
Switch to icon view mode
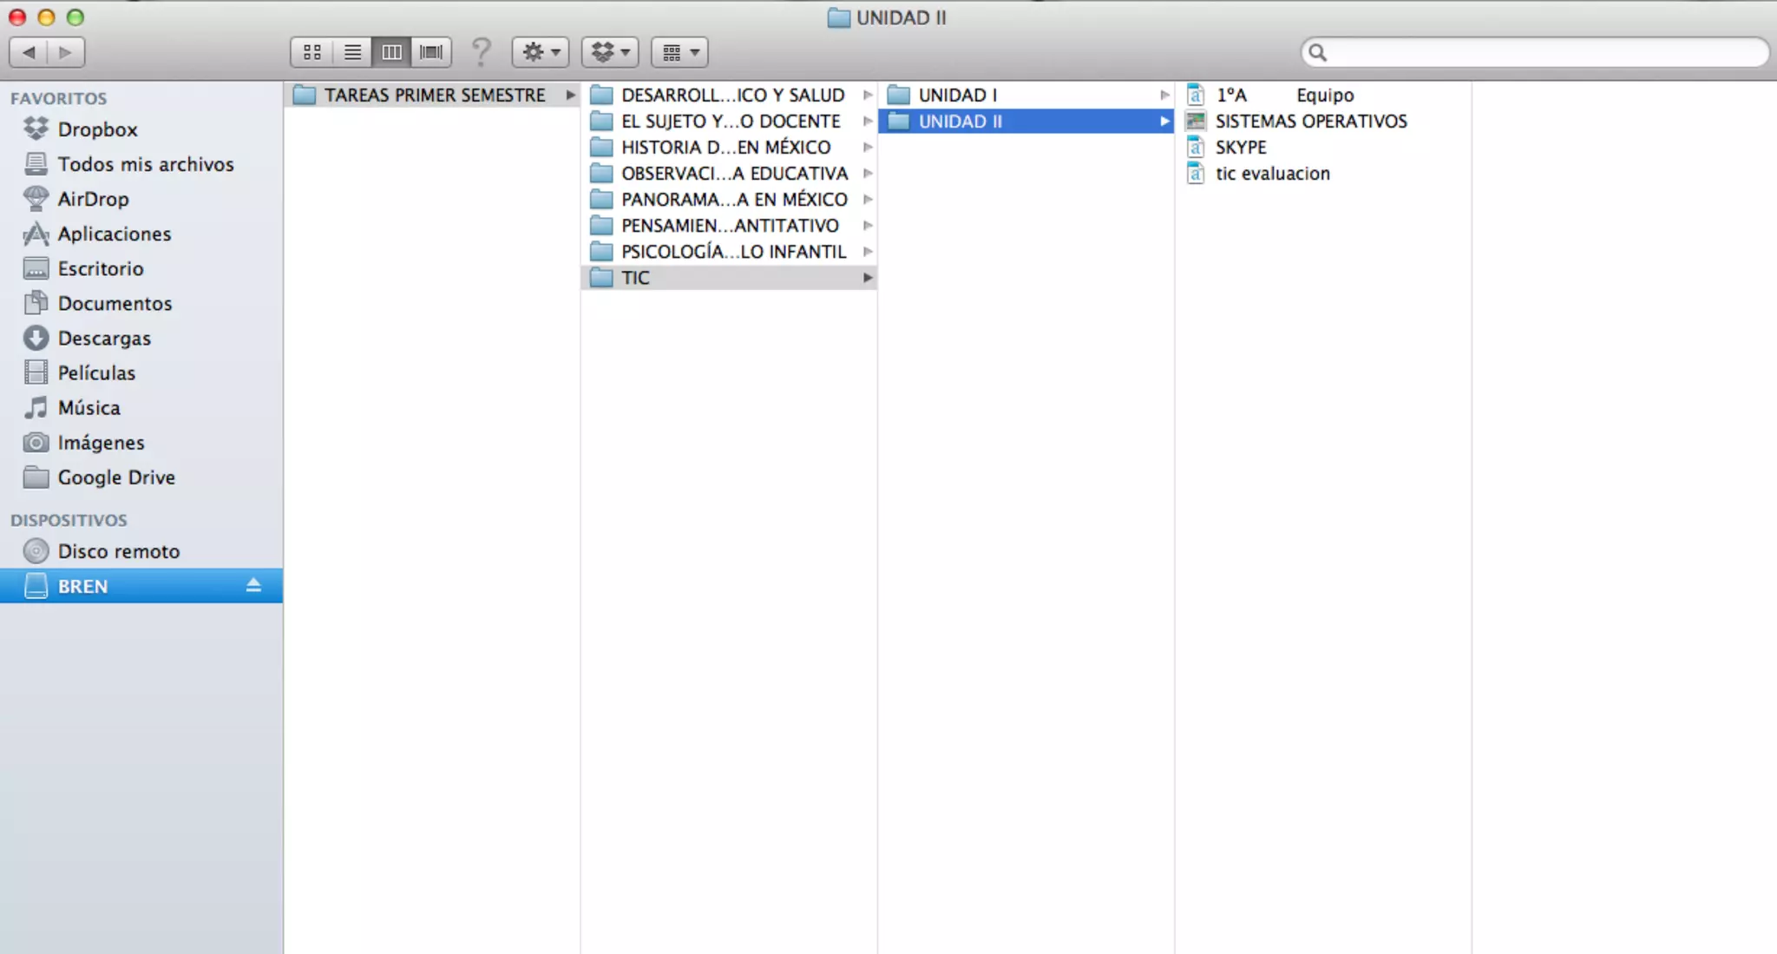coord(311,53)
